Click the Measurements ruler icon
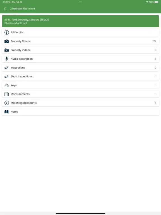 click(x=7, y=94)
